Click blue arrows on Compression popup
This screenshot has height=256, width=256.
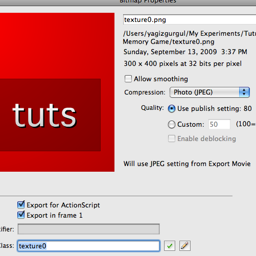[244, 92]
